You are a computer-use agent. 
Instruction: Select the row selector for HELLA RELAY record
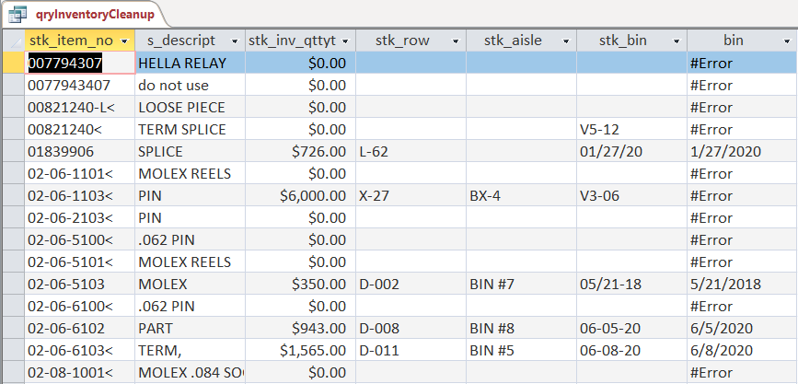[x=13, y=63]
